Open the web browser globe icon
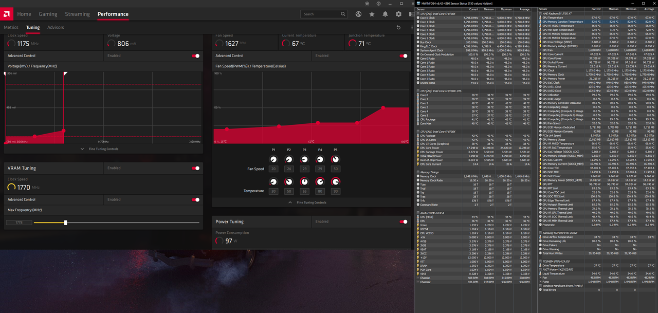This screenshot has height=313, width=658. (358, 14)
